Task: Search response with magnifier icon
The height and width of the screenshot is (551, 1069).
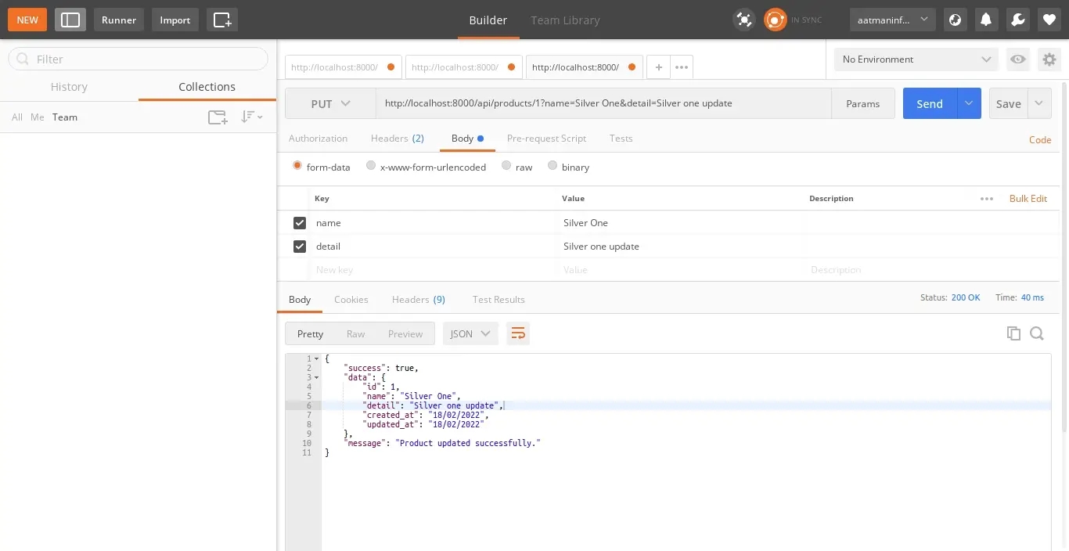Action: point(1037,333)
